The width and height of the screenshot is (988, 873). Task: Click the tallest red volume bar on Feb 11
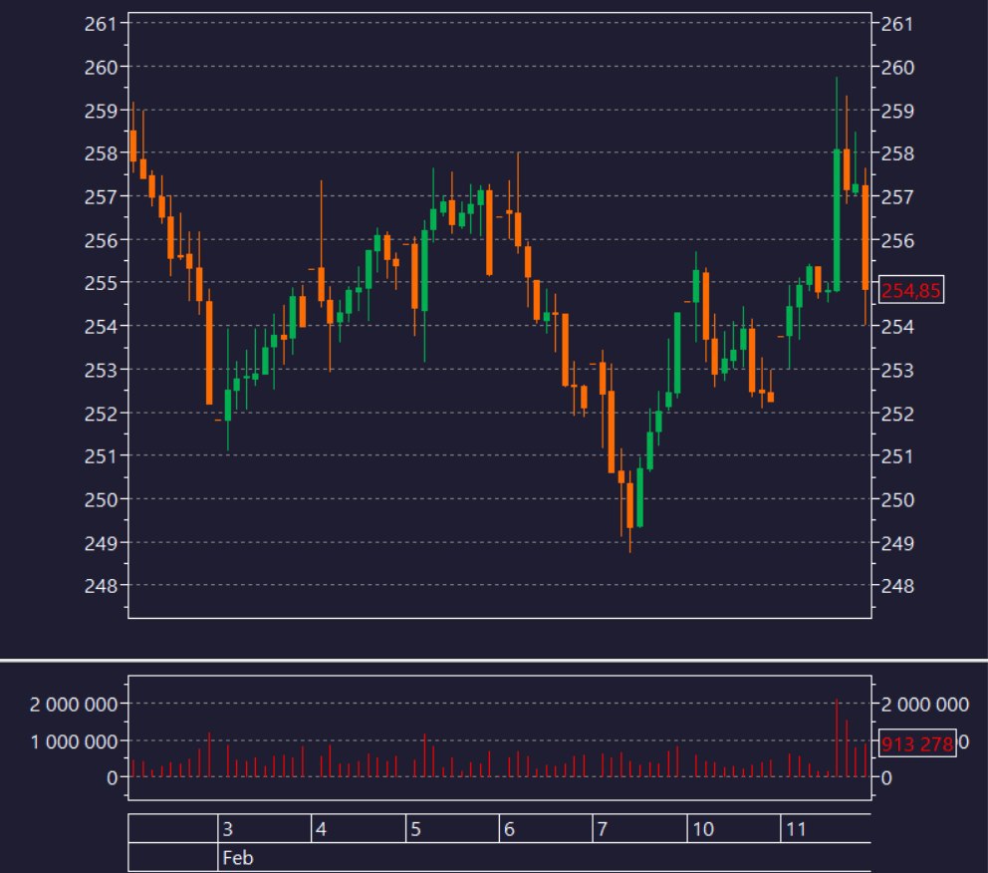click(x=837, y=737)
